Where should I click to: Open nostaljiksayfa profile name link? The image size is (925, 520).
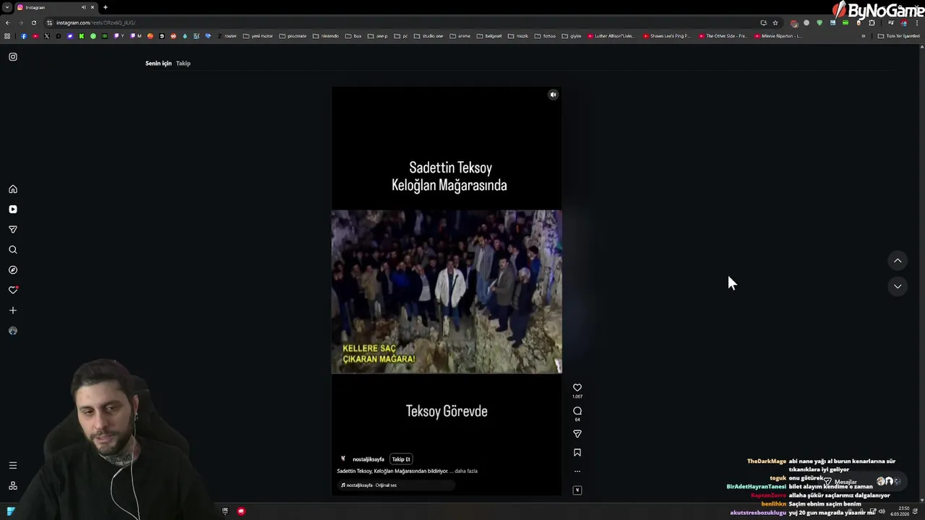point(369,459)
